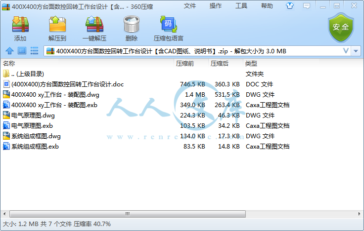Click the horizontal scrollbar thumb
Screen dimensions: 364x231
[x=128, y=214]
